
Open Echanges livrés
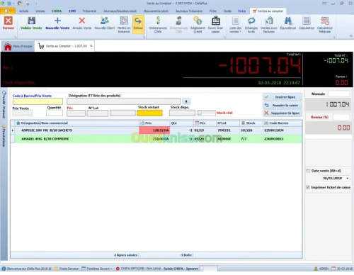(251, 24)
